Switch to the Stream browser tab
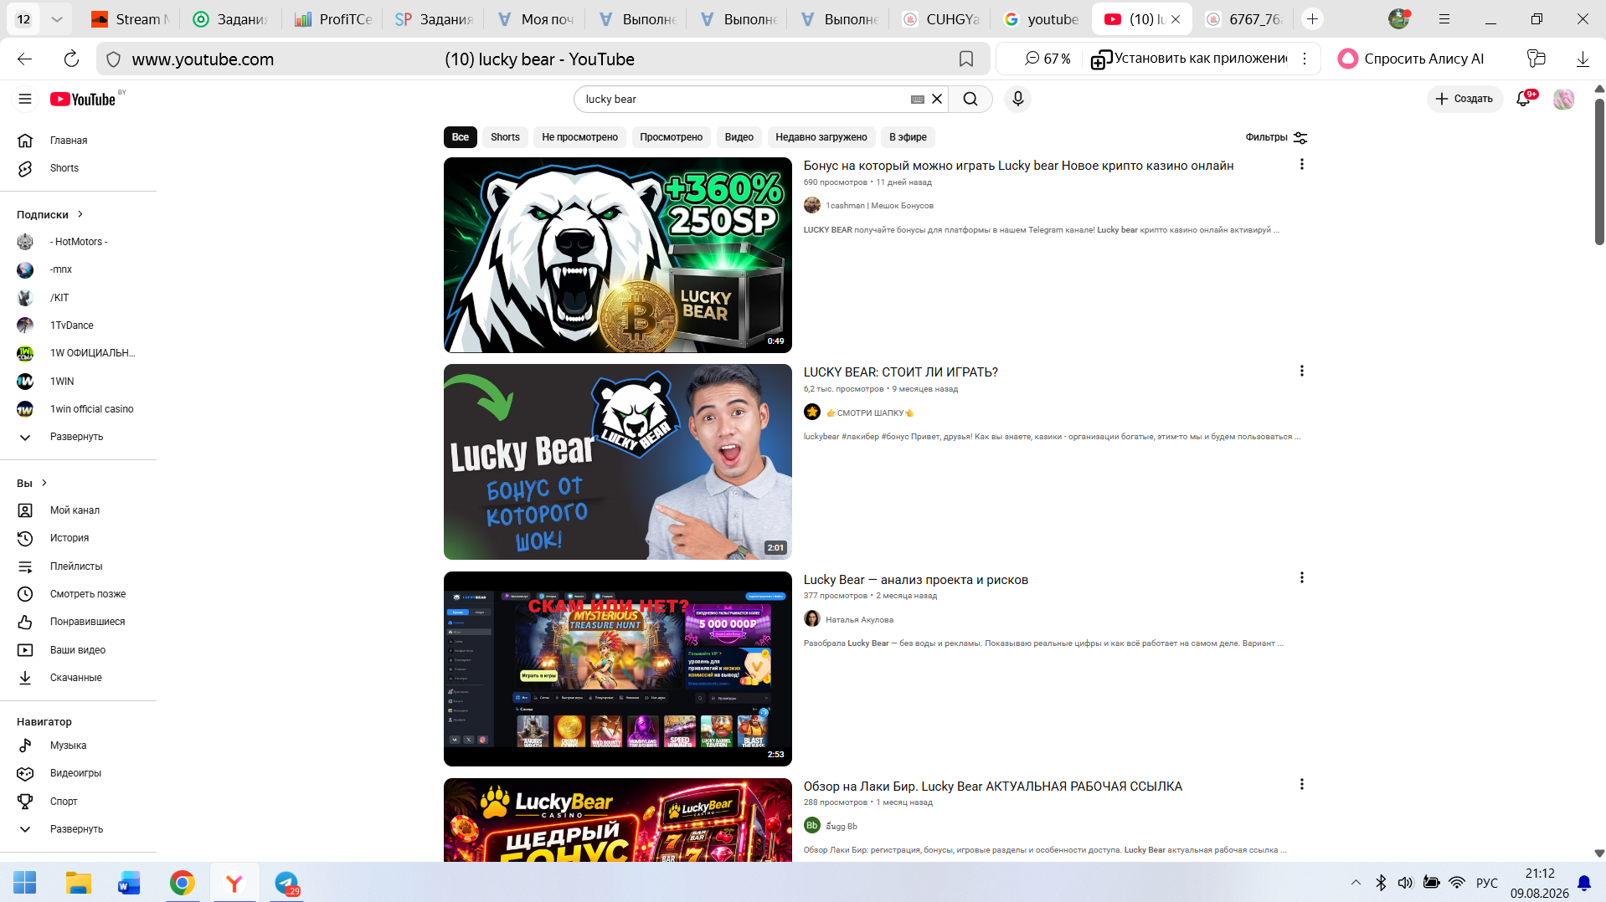Viewport: 1606px width, 902px height. pos(131,19)
